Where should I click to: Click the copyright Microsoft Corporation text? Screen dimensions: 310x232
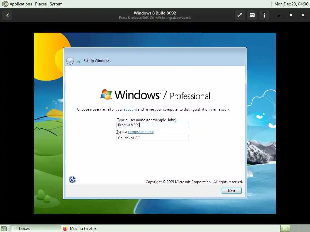click(x=194, y=182)
